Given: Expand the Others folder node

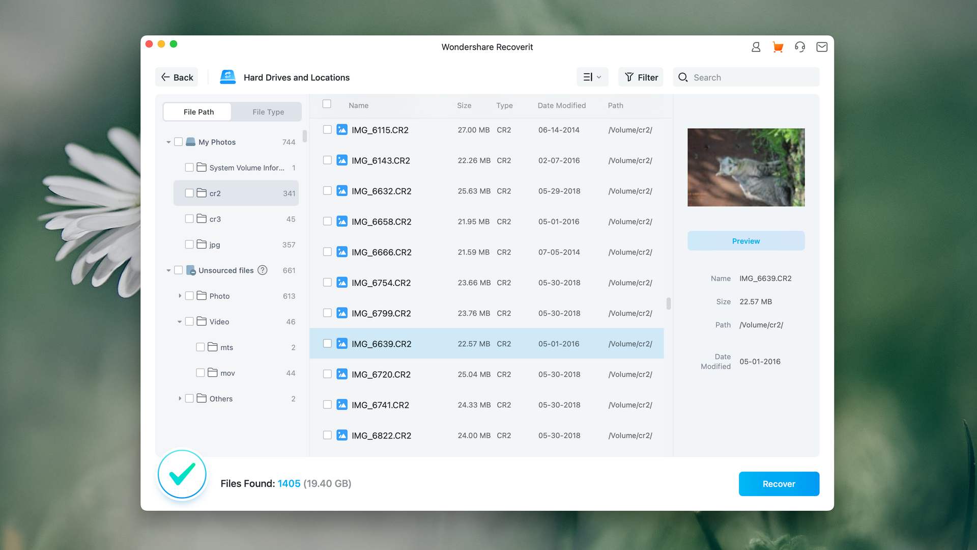Looking at the screenshot, I should (x=180, y=399).
